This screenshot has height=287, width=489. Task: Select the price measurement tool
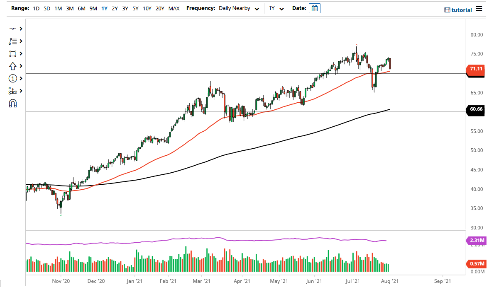[x=12, y=91]
